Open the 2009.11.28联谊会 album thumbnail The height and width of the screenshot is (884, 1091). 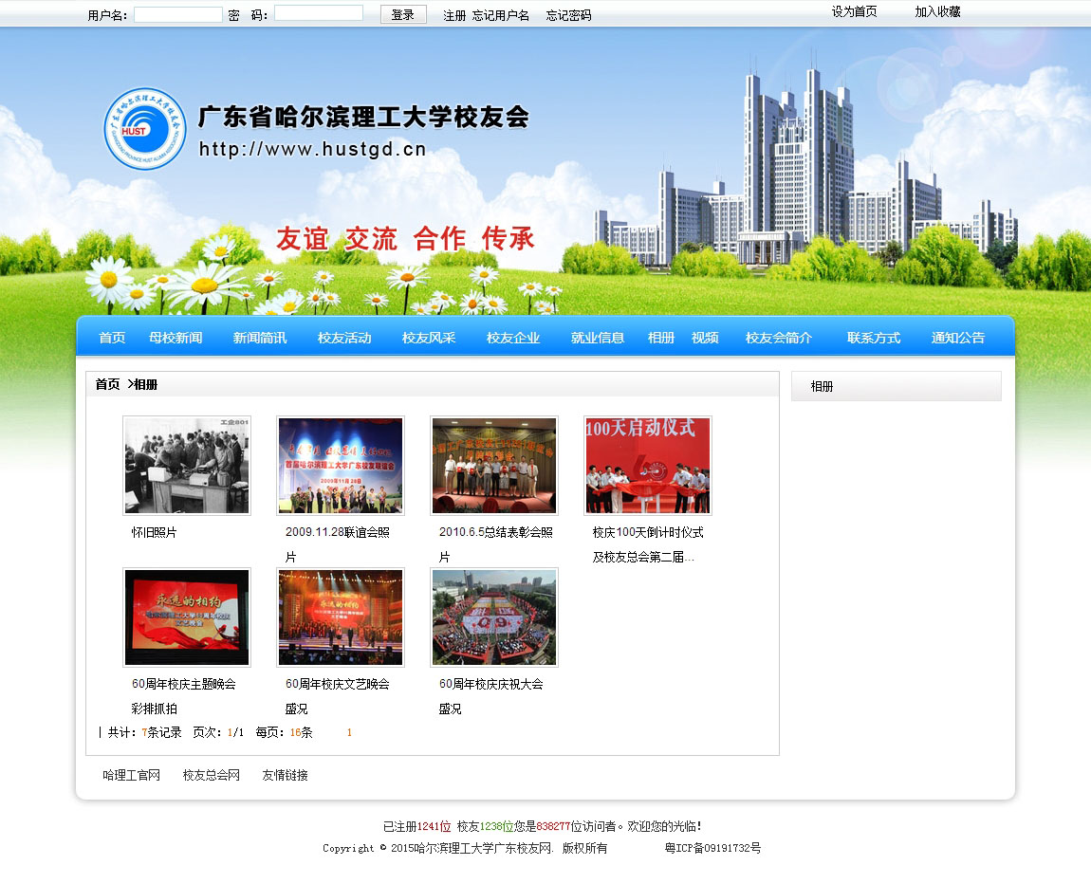point(341,466)
